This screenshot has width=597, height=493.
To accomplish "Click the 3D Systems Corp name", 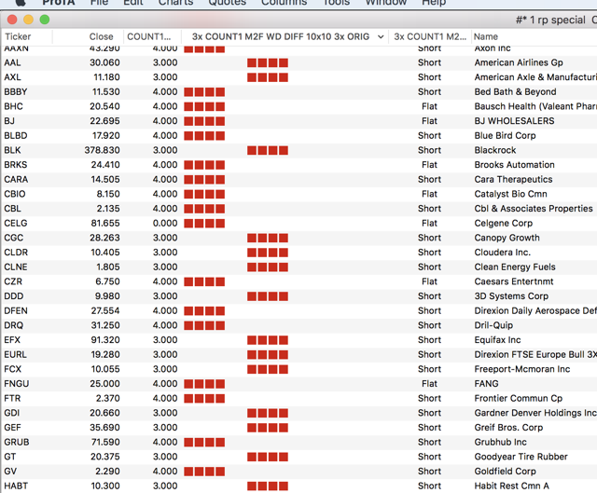I will pos(511,296).
